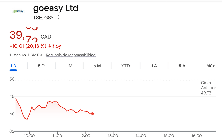View the 1 A chart period
The height and width of the screenshot is (140, 222).
point(154,66)
